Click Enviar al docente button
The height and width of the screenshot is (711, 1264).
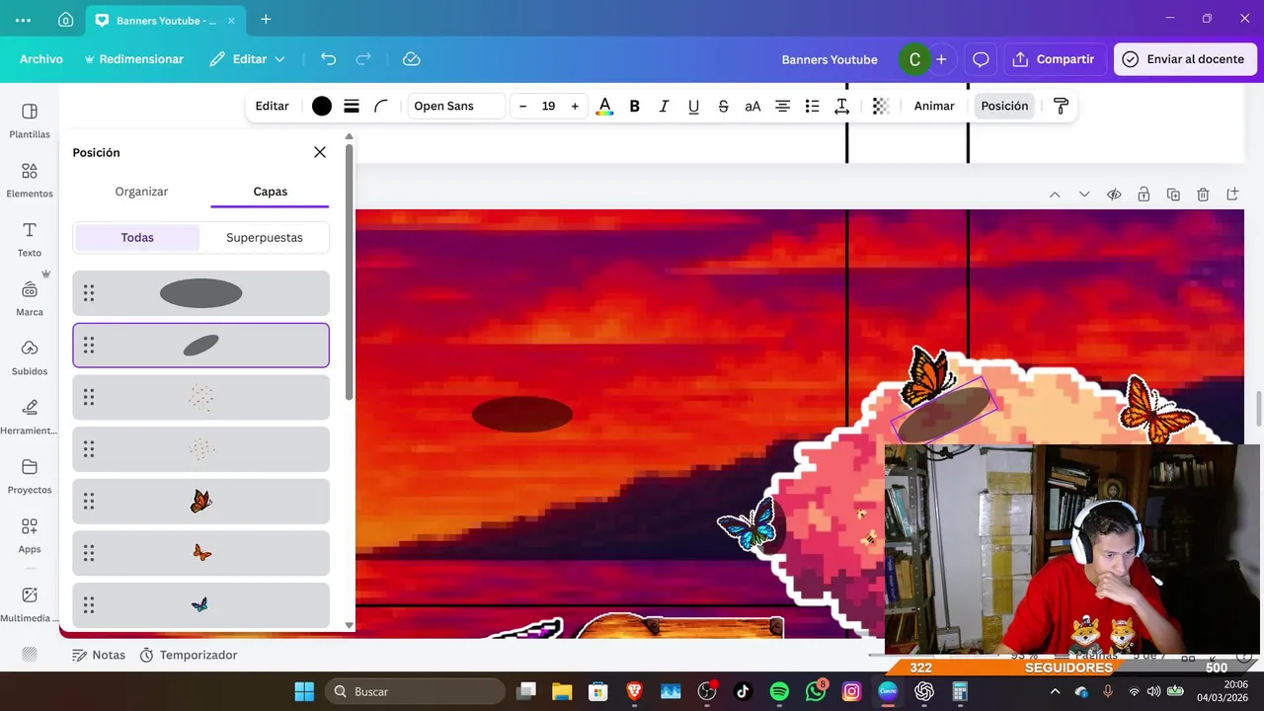click(1185, 59)
